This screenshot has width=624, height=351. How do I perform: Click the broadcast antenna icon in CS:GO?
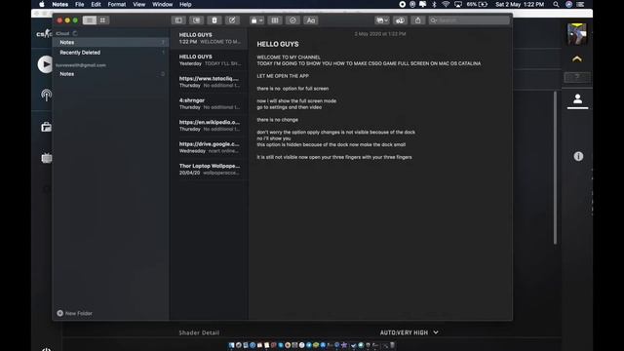46,96
